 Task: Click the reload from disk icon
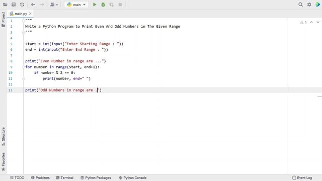(22, 5)
